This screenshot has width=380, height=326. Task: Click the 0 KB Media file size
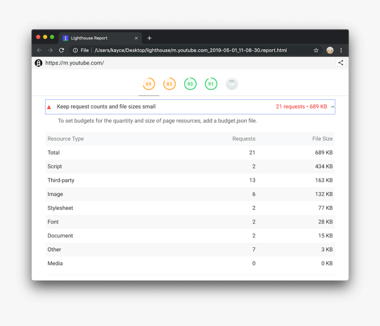327,263
